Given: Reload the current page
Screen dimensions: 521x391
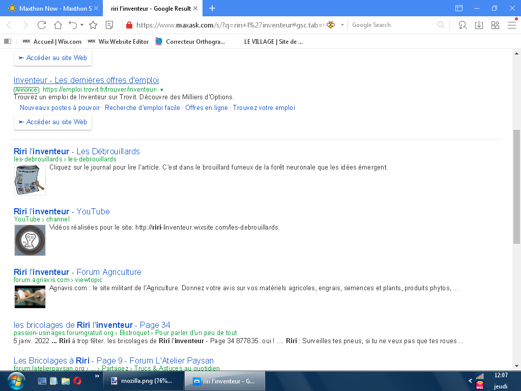Looking at the screenshot, I should pos(42,25).
